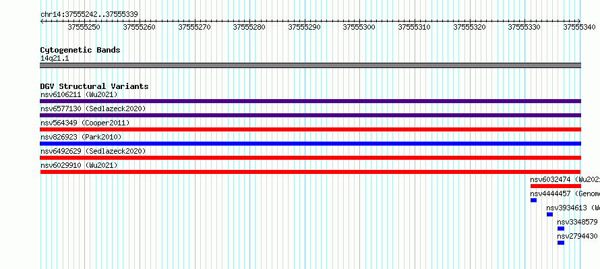Select the short red bar under nsv6032474
The height and width of the screenshot is (269, 600).
point(556,186)
